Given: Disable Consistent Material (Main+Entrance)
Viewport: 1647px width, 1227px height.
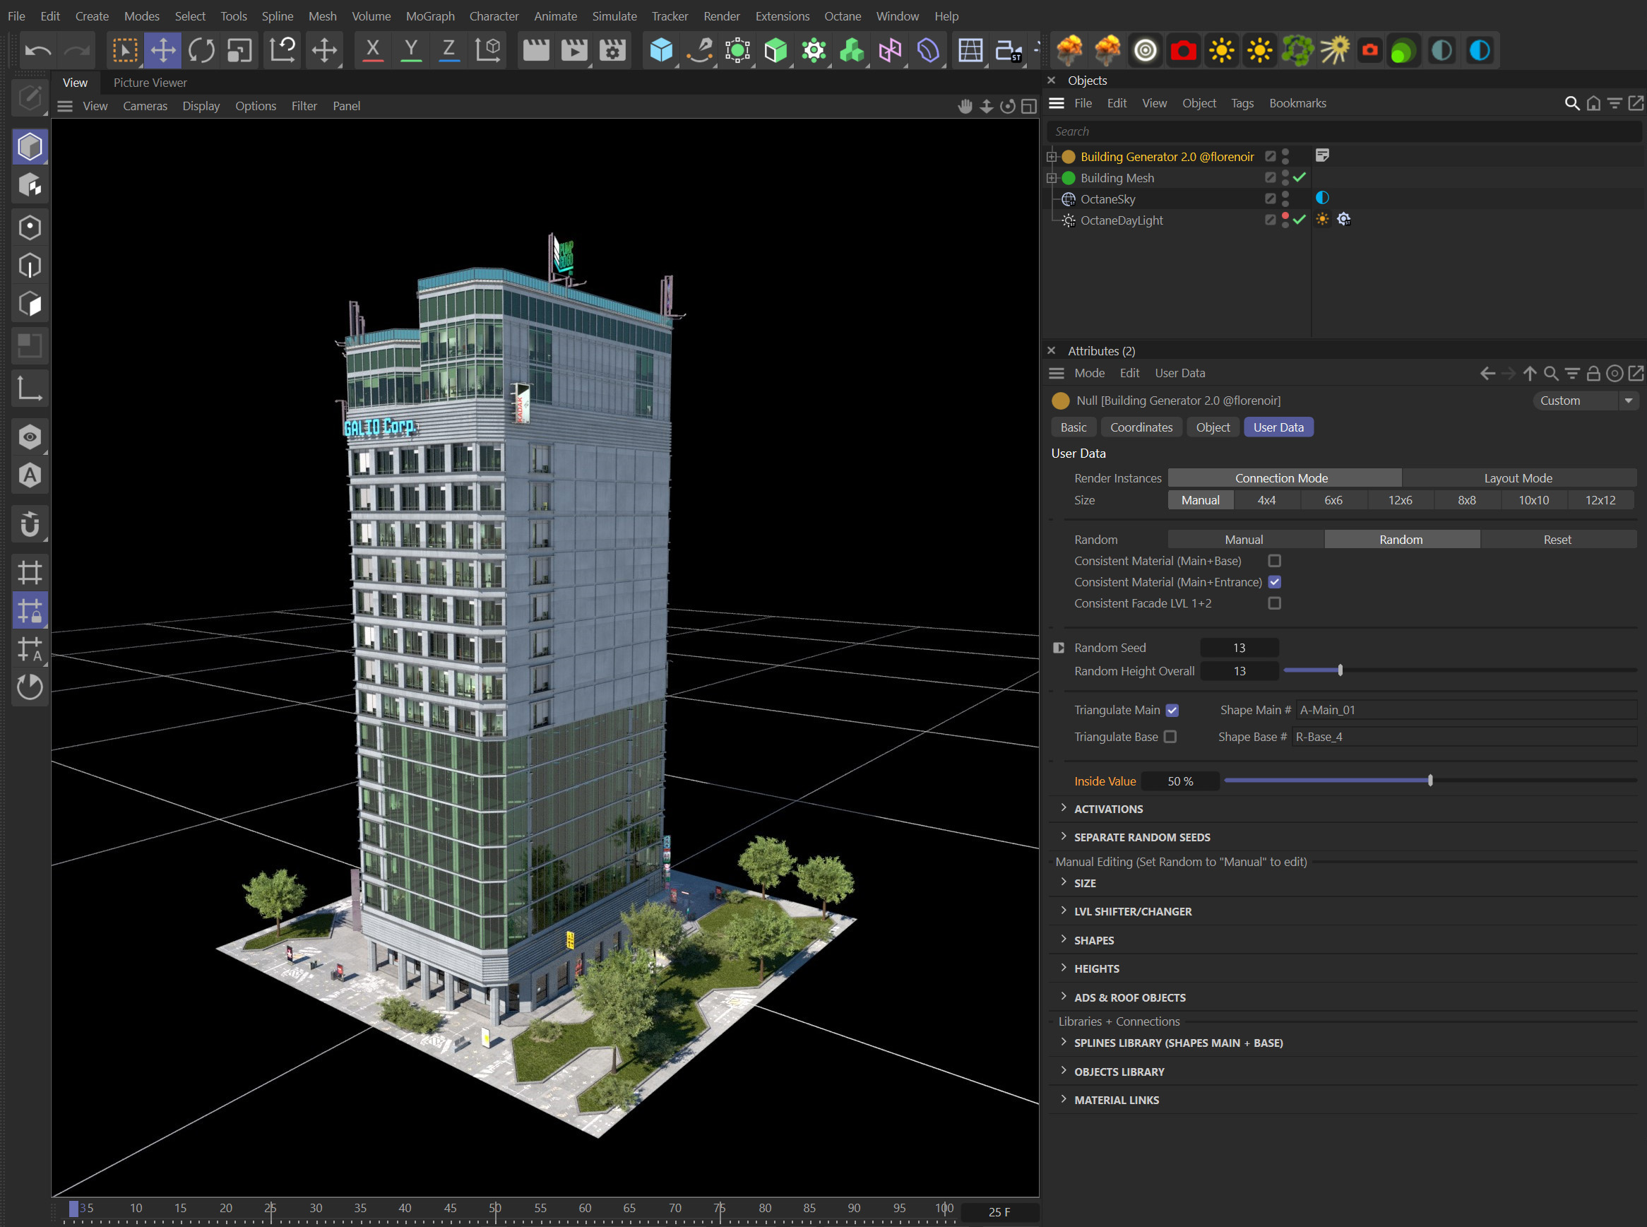Looking at the screenshot, I should pos(1275,582).
